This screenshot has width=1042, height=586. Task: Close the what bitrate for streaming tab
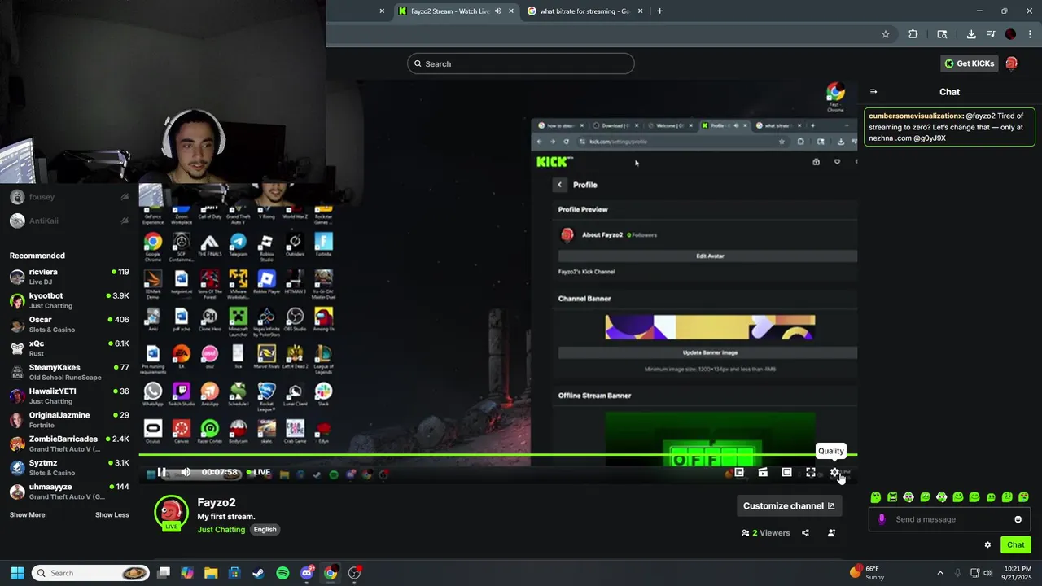(641, 11)
